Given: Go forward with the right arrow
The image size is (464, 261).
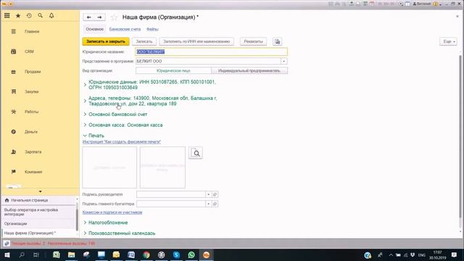Looking at the screenshot, I should tap(99, 17).
